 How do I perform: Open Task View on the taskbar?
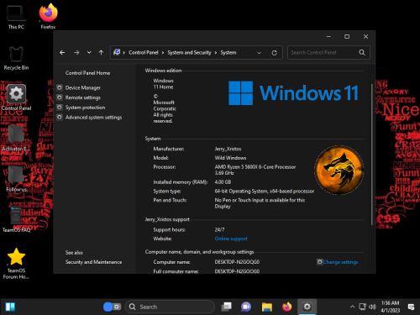(226, 307)
